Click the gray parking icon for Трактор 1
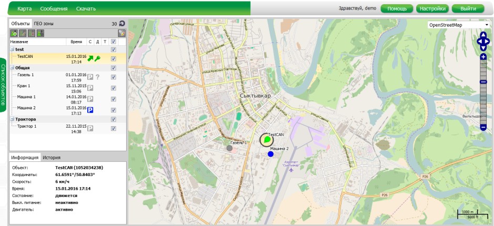 90,128
